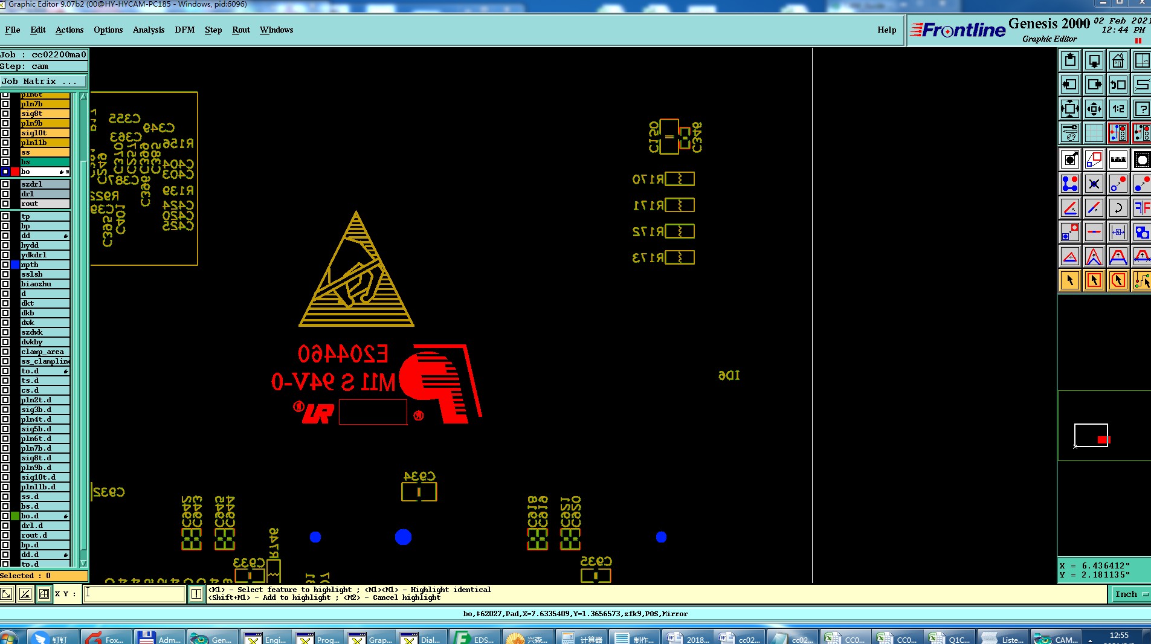Select the polygon select arrow tool
This screenshot has height=644, width=1151.
tap(1118, 280)
